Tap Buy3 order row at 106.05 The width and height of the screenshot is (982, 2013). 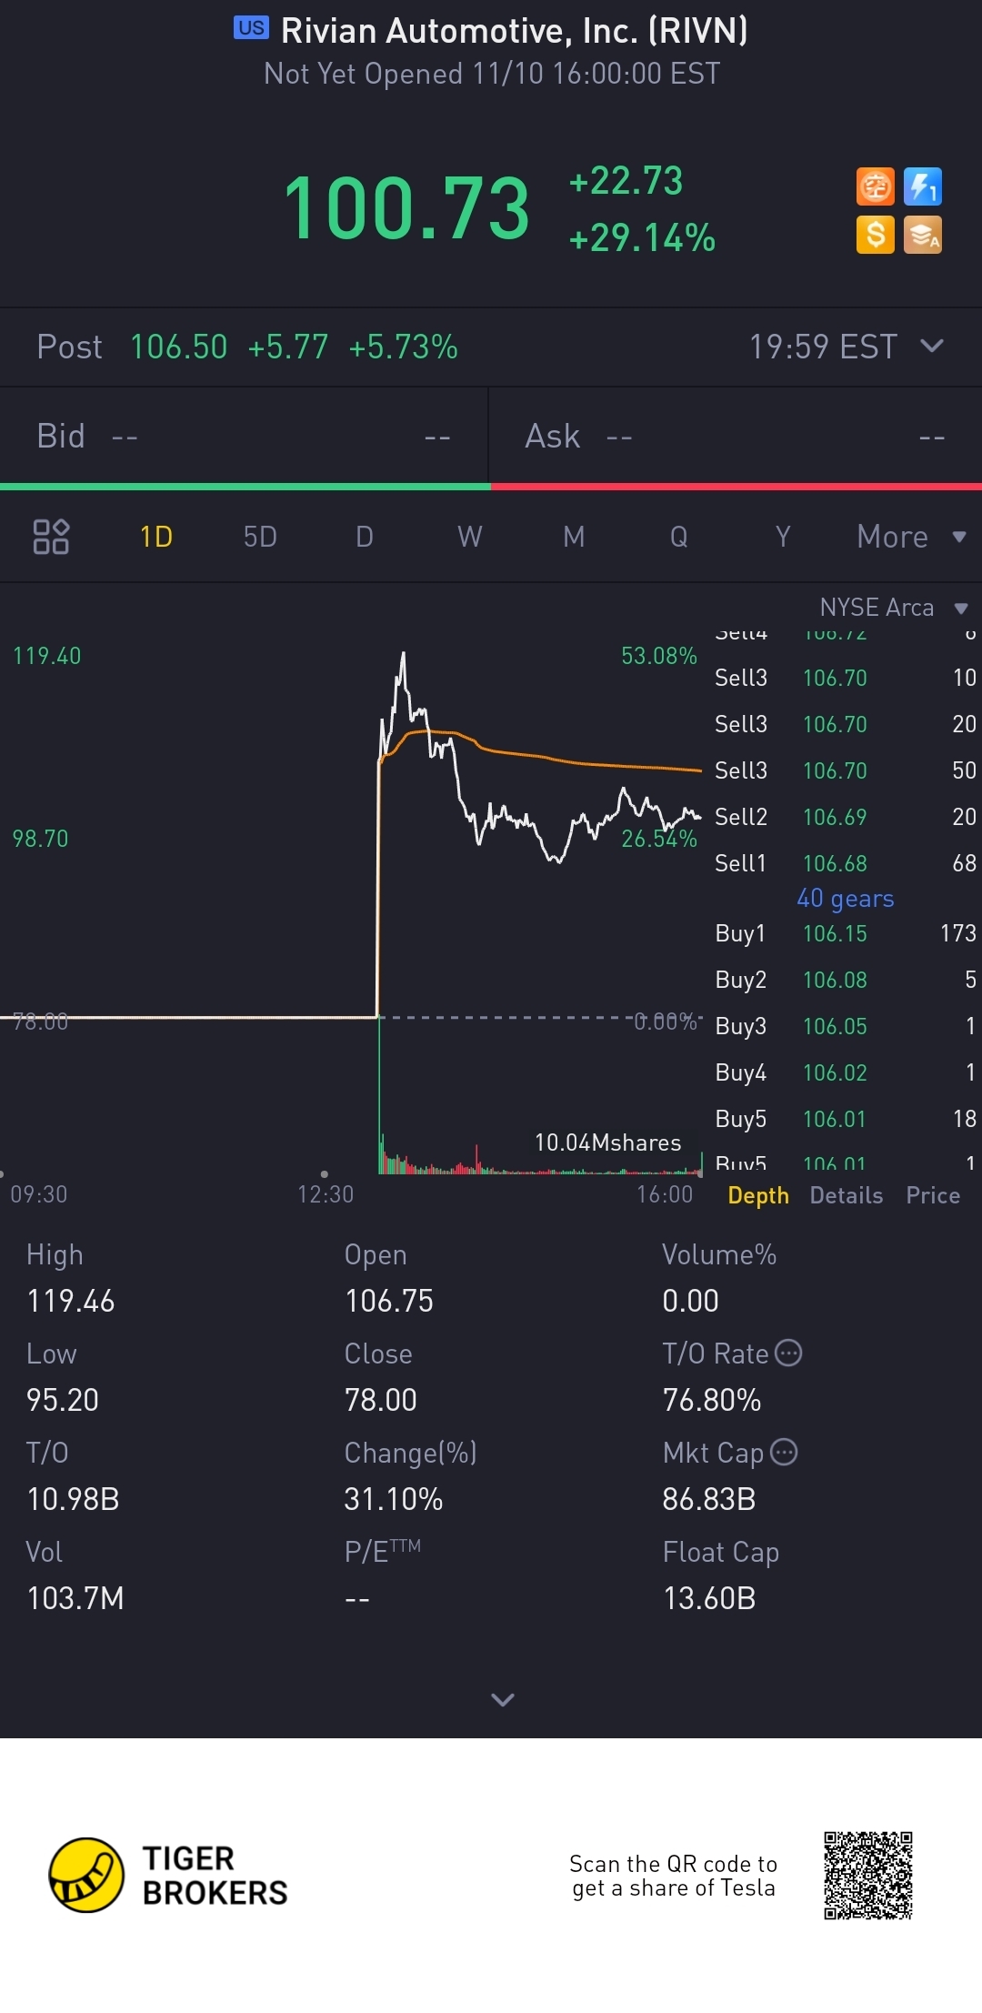(x=846, y=1026)
